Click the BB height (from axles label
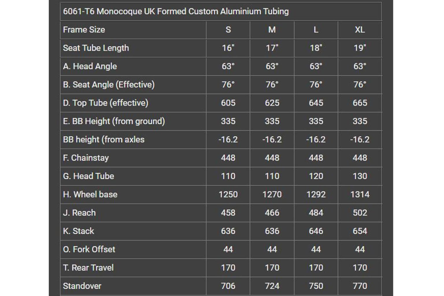The width and height of the screenshot is (444, 296). 104,140
